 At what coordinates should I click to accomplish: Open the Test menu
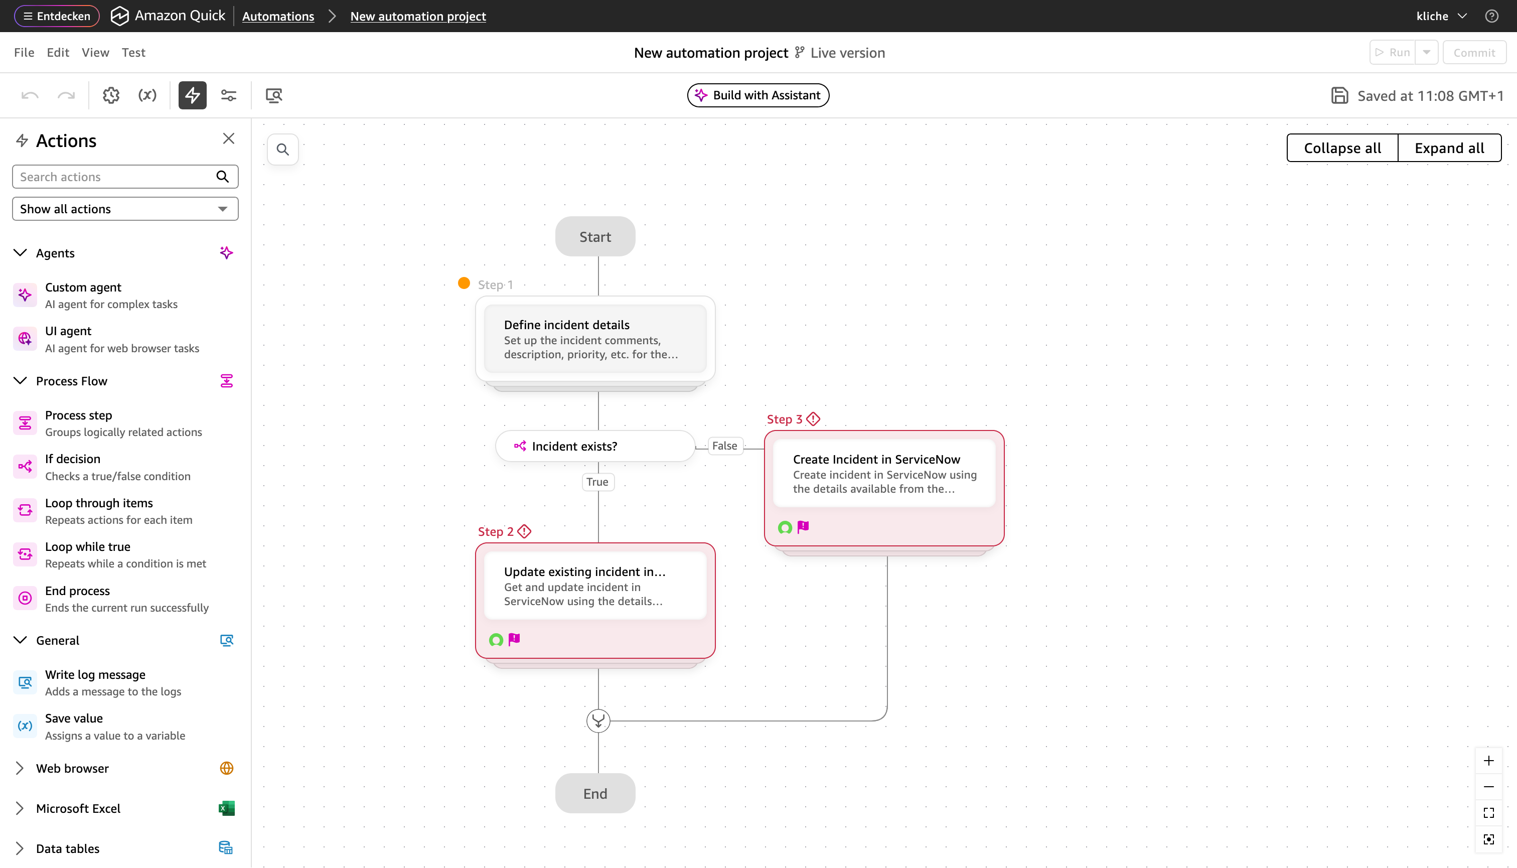click(x=133, y=53)
